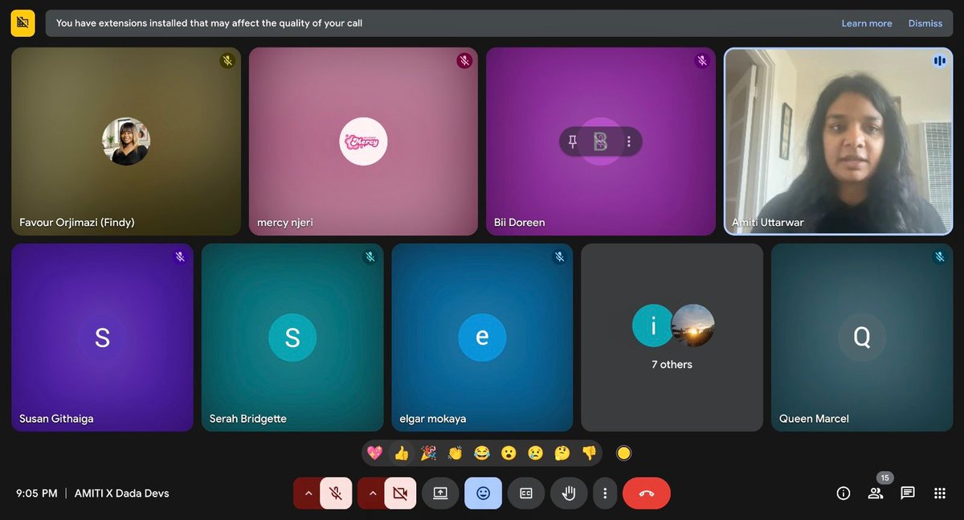Send the laughing face reaction
964x520 pixels.
tap(482, 453)
